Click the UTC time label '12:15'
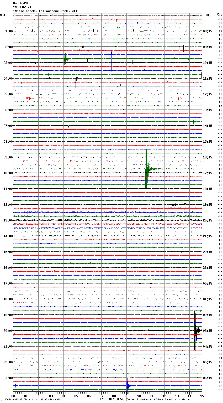This screenshot has height=403, width=223. [x=208, y=94]
